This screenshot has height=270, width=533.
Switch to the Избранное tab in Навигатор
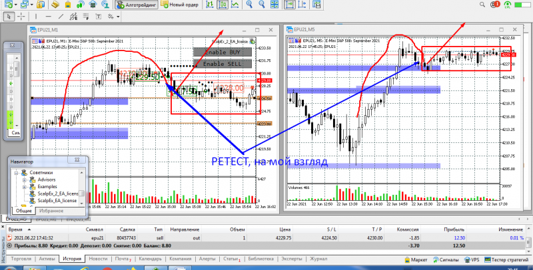[x=51, y=211]
